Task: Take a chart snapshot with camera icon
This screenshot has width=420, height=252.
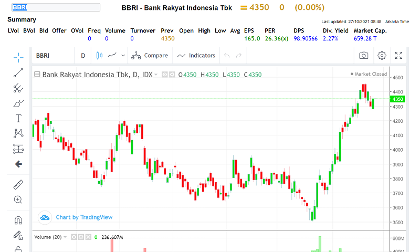Action: click(x=363, y=56)
